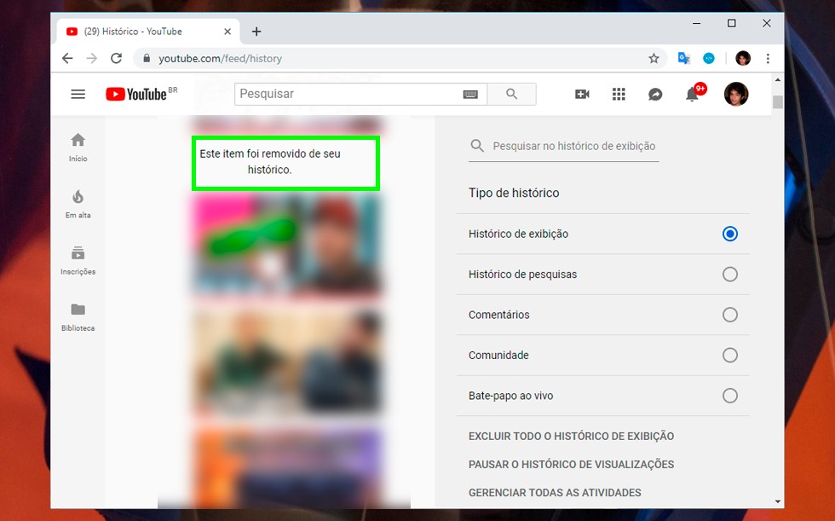
Task: Open the YouTube account avatar menu
Action: coord(735,95)
